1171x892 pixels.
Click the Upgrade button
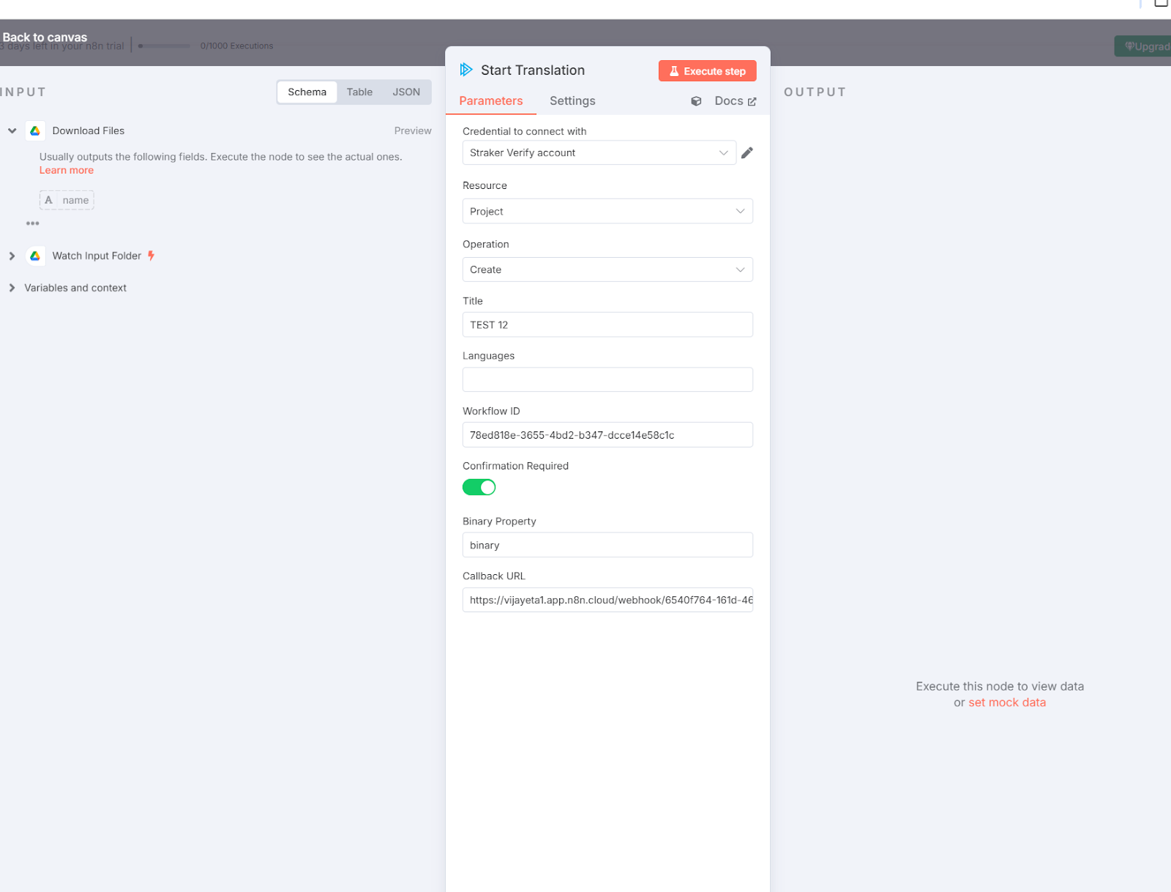(1142, 46)
